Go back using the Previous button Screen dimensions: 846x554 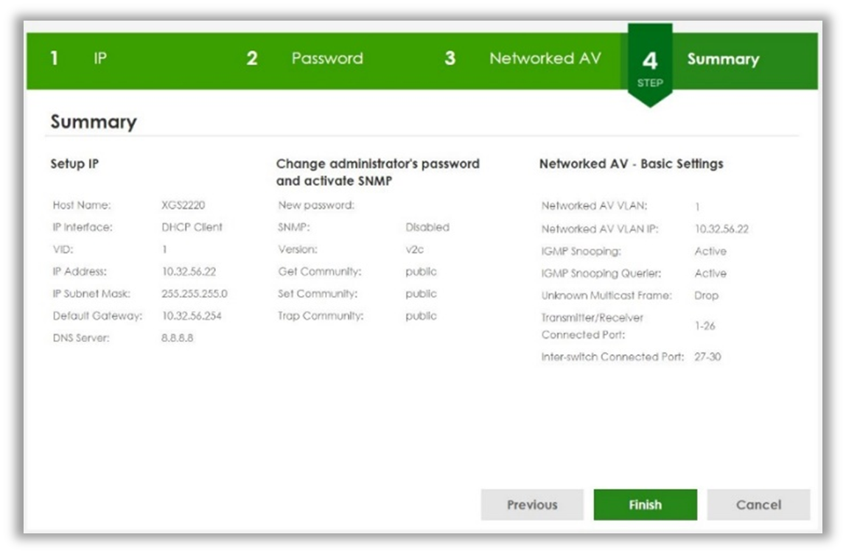(x=532, y=505)
